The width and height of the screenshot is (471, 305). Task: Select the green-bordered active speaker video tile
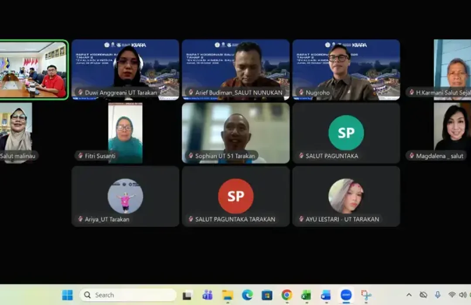34,70
